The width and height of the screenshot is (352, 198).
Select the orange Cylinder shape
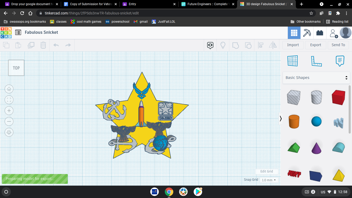point(294,121)
